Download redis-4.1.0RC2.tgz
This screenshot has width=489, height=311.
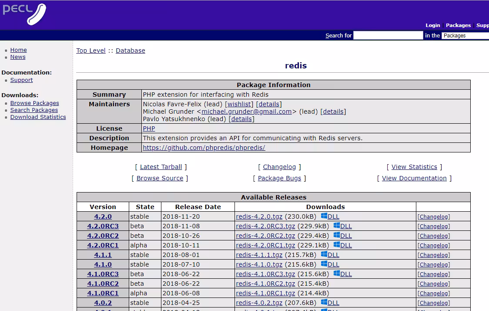click(x=265, y=284)
